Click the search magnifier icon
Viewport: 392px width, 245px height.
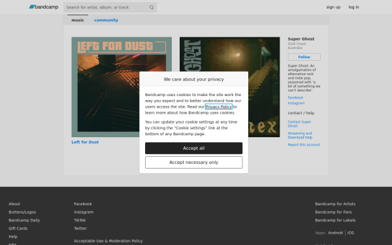(x=152, y=7)
